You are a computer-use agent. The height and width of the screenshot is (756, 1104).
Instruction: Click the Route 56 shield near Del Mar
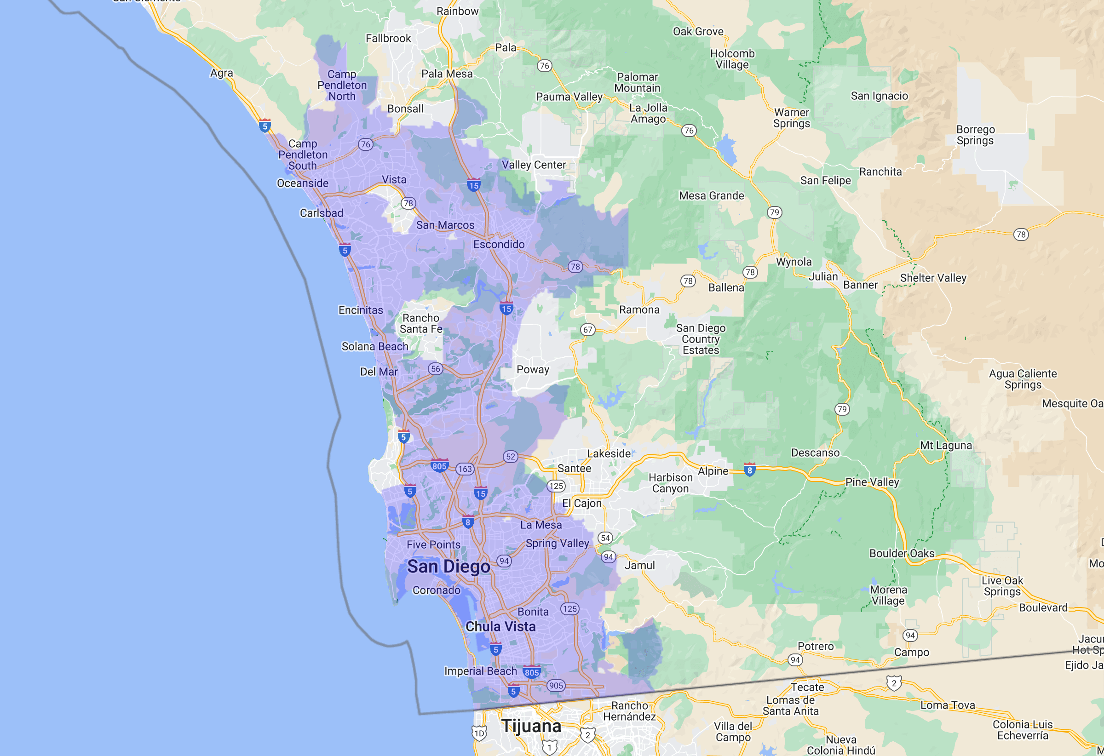(435, 369)
